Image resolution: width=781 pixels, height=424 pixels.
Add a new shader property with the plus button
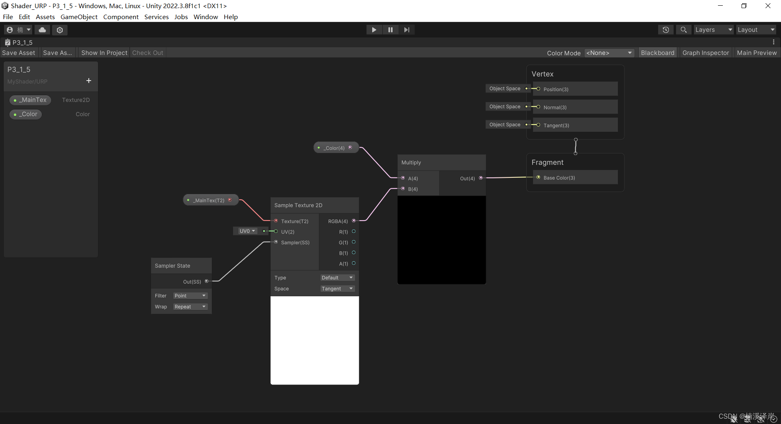coord(88,81)
